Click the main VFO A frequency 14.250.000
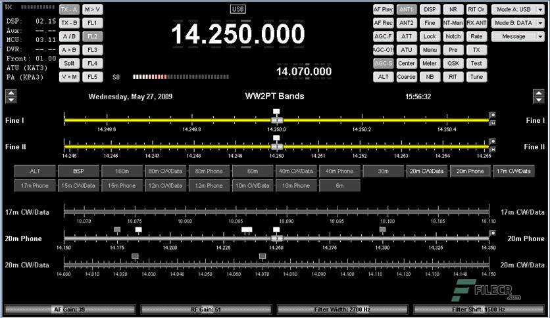This screenshot has height=318, width=550. tap(238, 34)
